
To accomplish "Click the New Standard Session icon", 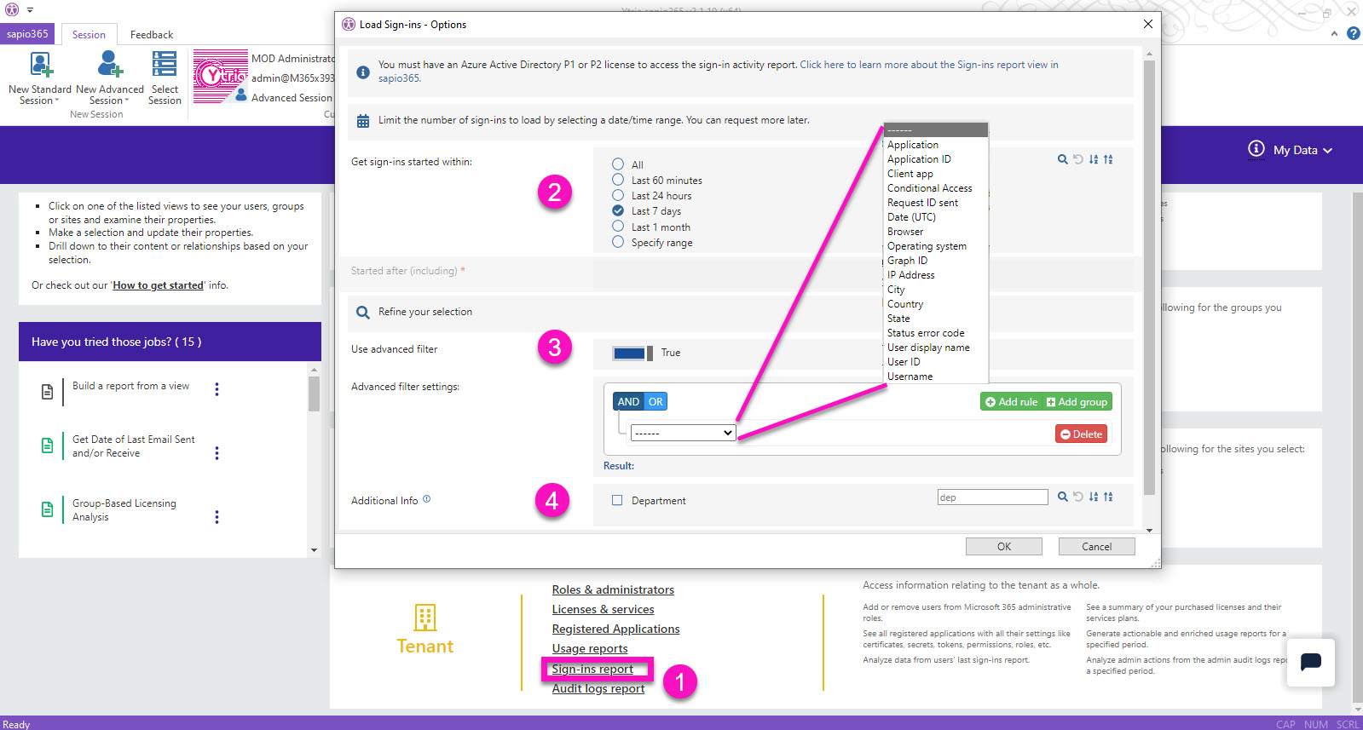I will (x=41, y=66).
